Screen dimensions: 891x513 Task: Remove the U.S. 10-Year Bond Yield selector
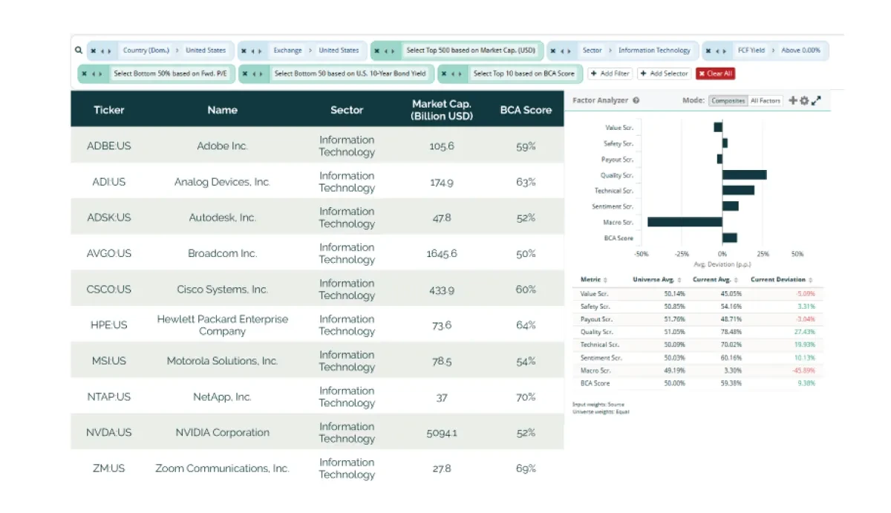coord(246,73)
